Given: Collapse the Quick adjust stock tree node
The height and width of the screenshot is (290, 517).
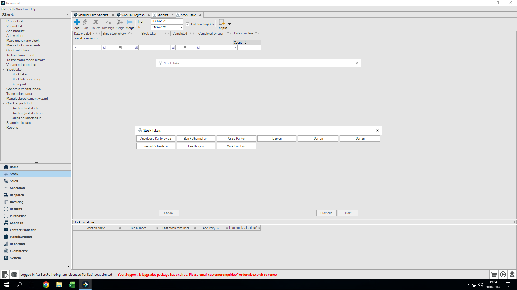Looking at the screenshot, I should (x=4, y=103).
